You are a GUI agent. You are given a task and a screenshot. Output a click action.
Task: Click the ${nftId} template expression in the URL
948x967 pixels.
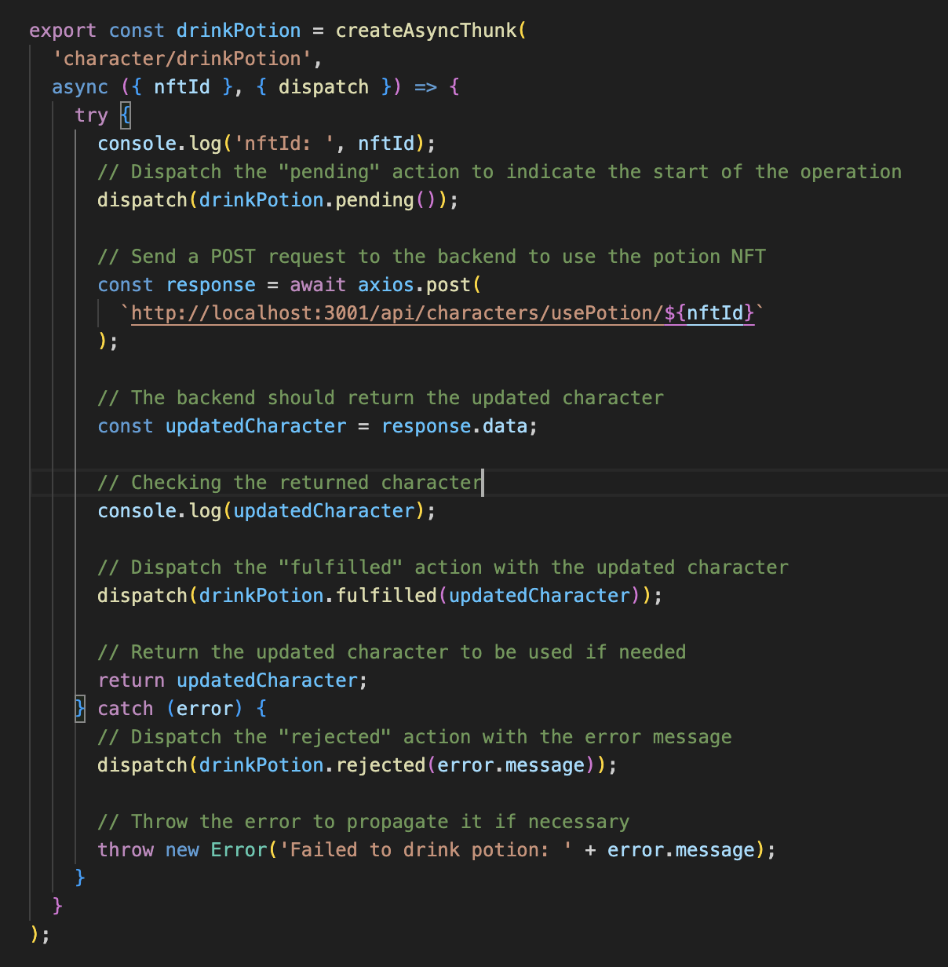coord(709,313)
